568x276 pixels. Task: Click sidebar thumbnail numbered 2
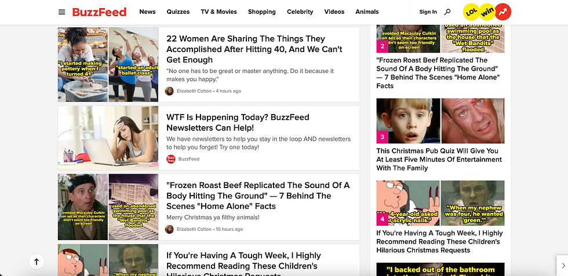tap(440, 39)
